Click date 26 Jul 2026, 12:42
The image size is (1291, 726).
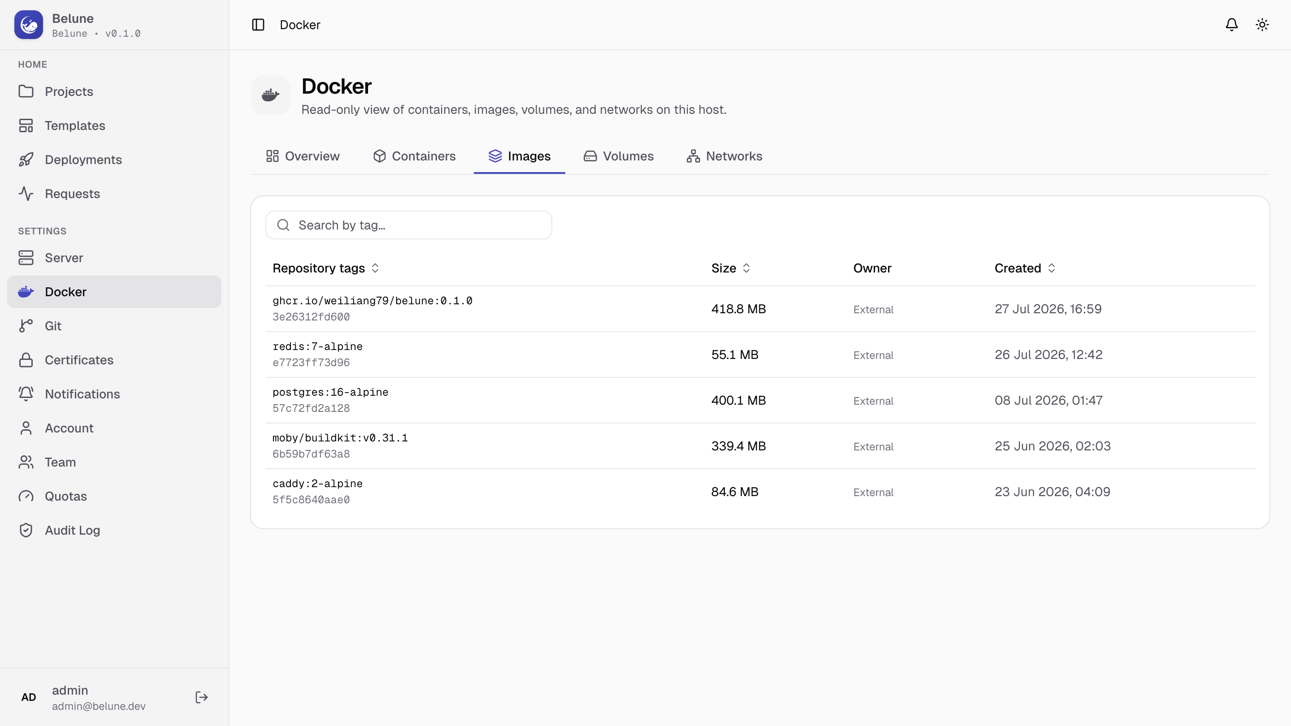pos(1048,354)
